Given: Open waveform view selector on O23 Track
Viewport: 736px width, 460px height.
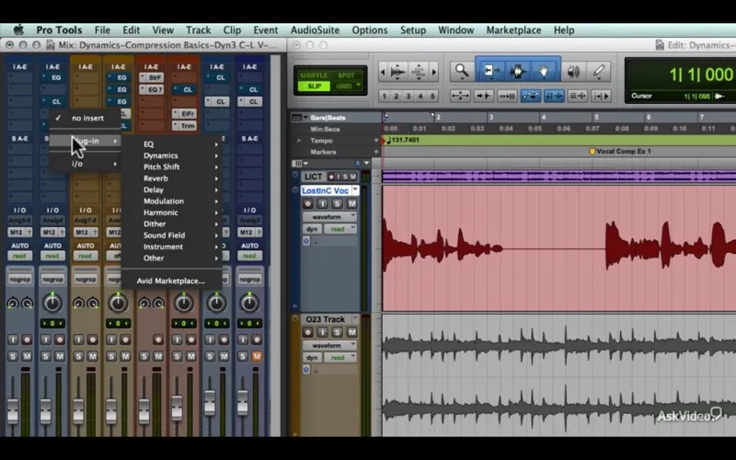Looking at the screenshot, I should 329,346.
